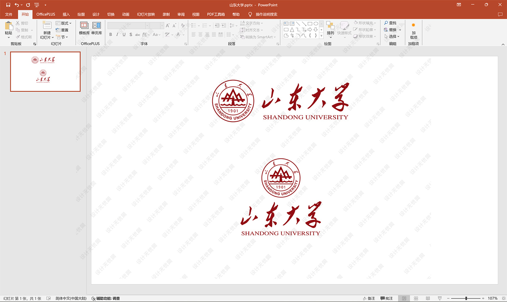The image size is (507, 302).
Task: Click the 107% zoom level
Action: [x=492, y=298]
